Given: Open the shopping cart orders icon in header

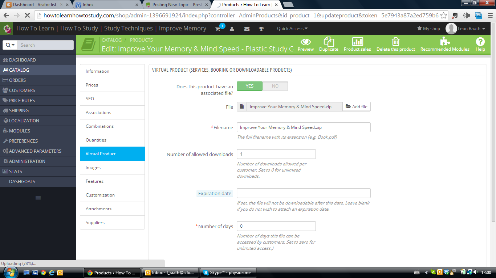Looking at the screenshot, I should click(x=218, y=29).
